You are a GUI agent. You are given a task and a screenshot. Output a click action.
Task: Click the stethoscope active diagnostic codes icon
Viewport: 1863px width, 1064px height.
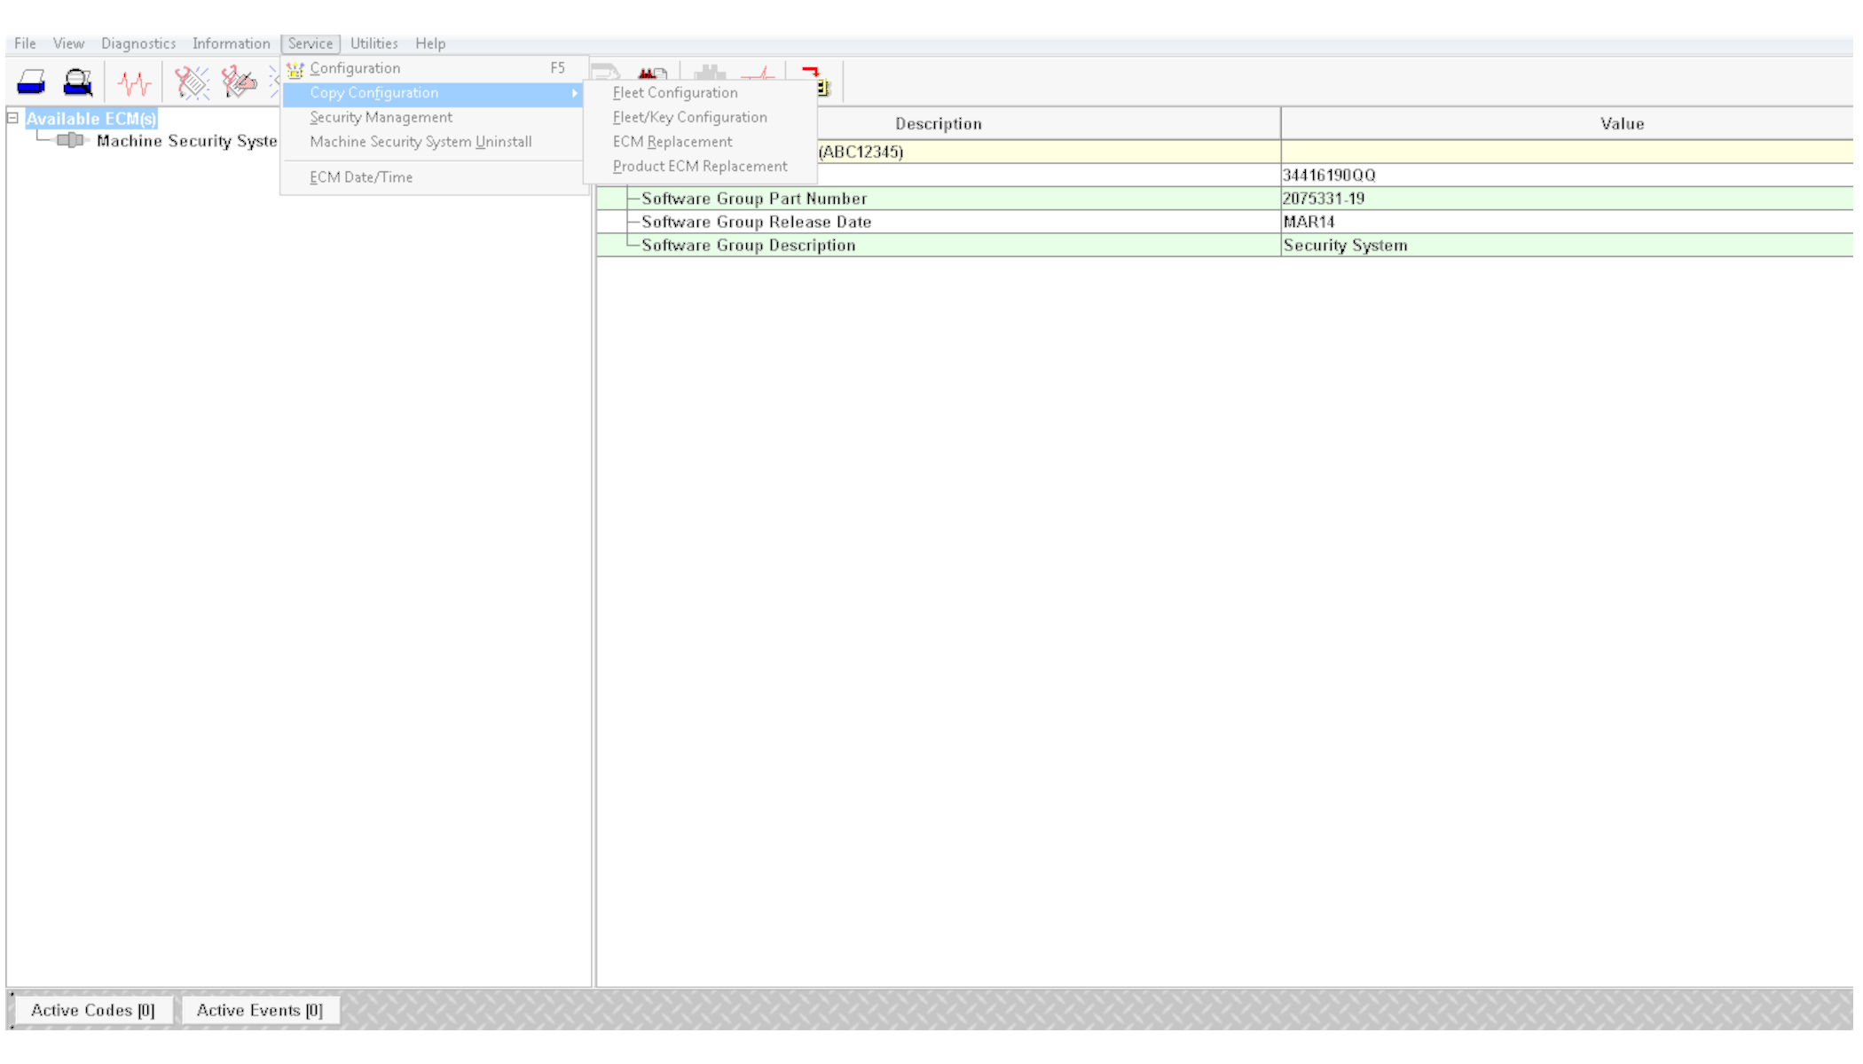pyautogui.click(x=192, y=83)
